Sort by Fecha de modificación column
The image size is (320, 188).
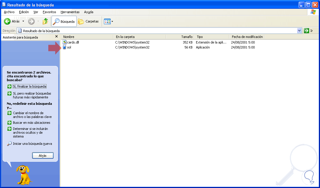(x=247, y=37)
